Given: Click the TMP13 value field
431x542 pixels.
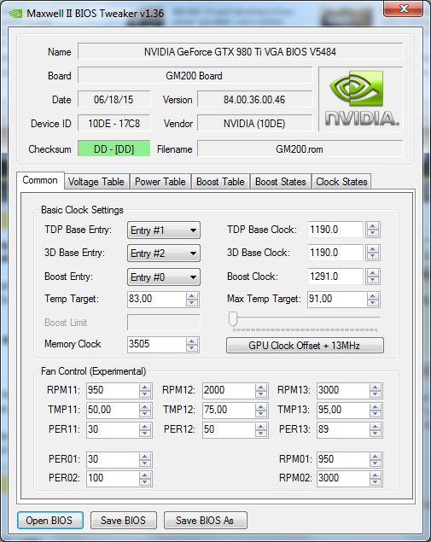Looking at the screenshot, I should [x=343, y=410].
